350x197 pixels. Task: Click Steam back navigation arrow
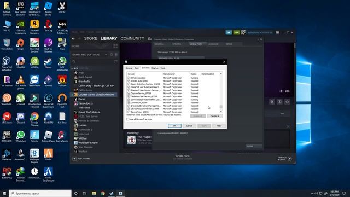73,38
